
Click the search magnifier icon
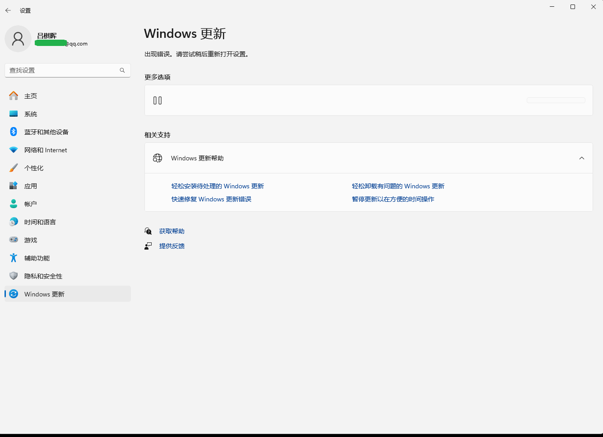click(122, 70)
